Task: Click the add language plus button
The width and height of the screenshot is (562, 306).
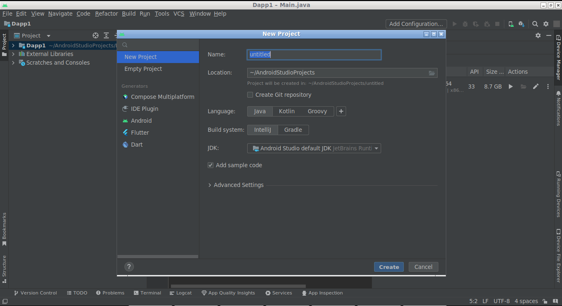Action: [x=341, y=111]
